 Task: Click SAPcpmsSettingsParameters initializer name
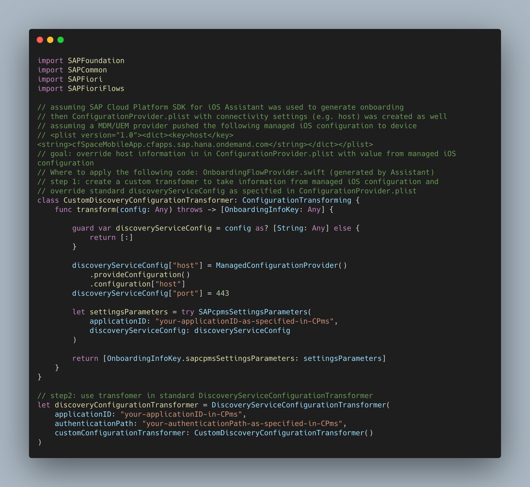[x=253, y=312]
